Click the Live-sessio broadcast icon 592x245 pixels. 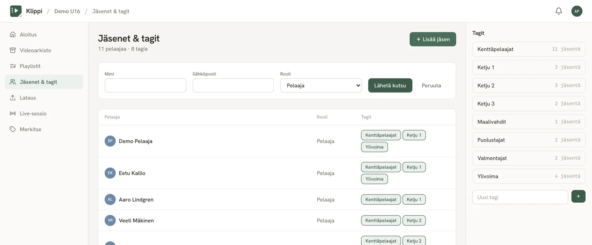click(13, 113)
